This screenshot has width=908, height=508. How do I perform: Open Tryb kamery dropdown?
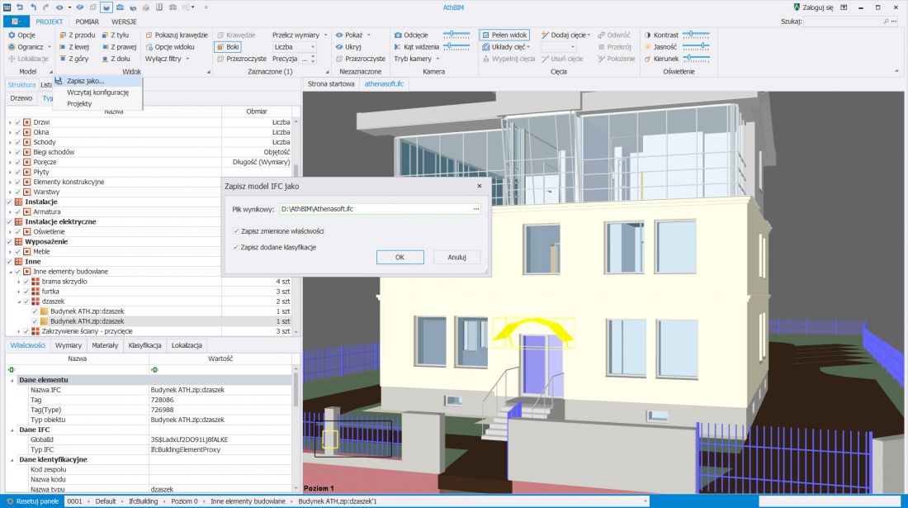[417, 59]
